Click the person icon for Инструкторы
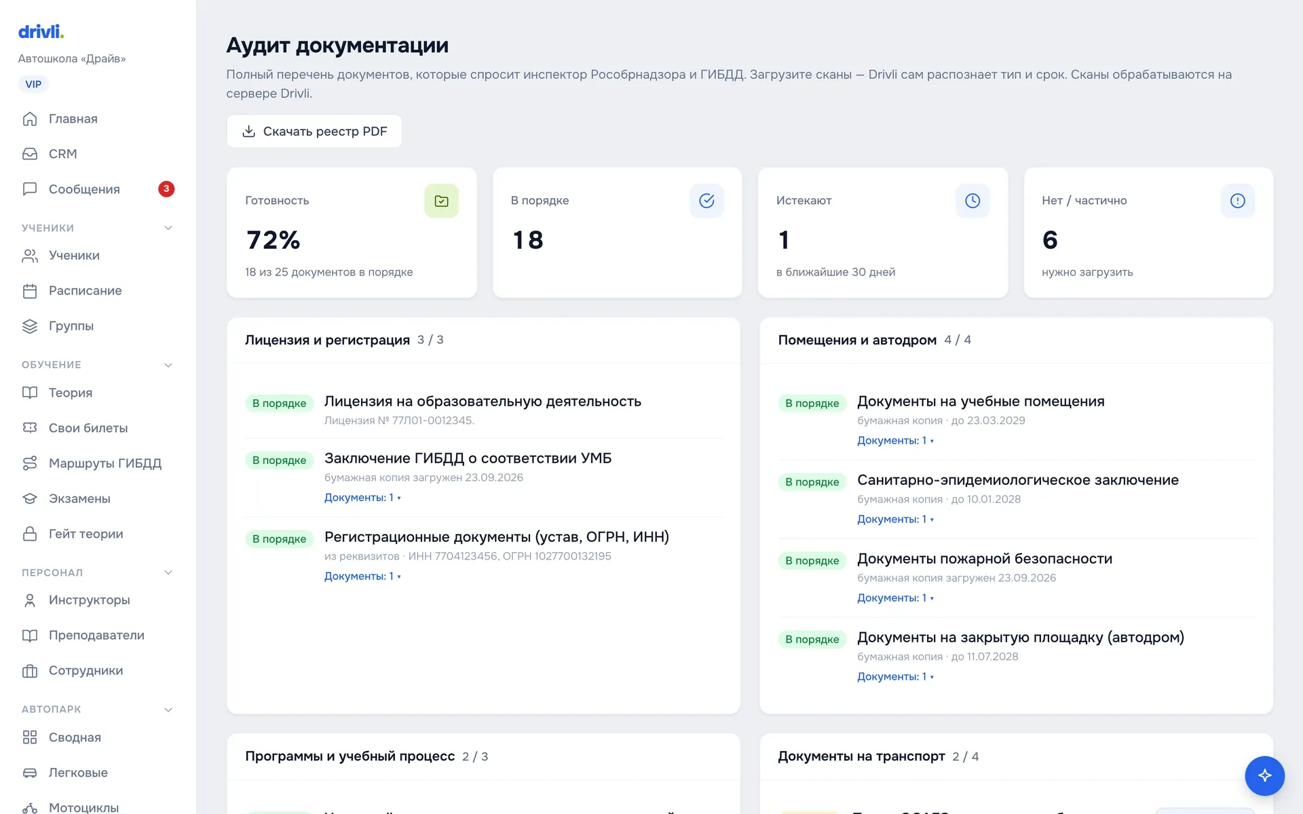 point(30,600)
